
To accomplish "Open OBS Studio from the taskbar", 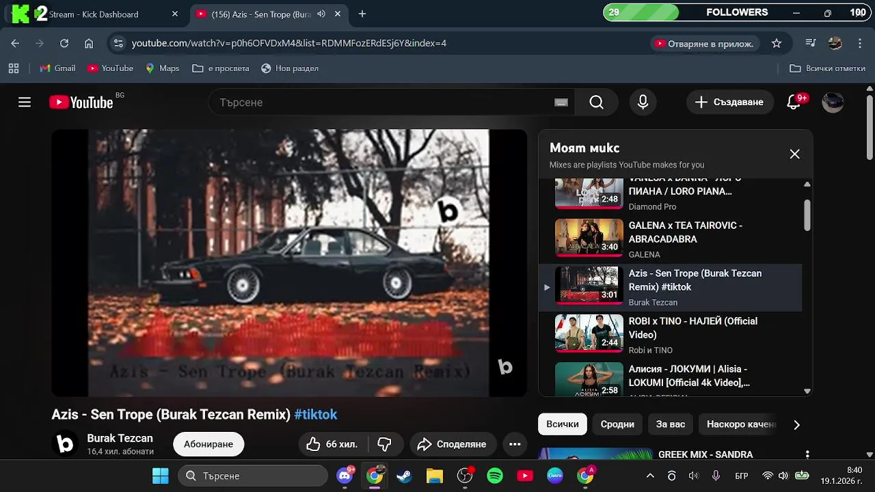I will [x=465, y=476].
